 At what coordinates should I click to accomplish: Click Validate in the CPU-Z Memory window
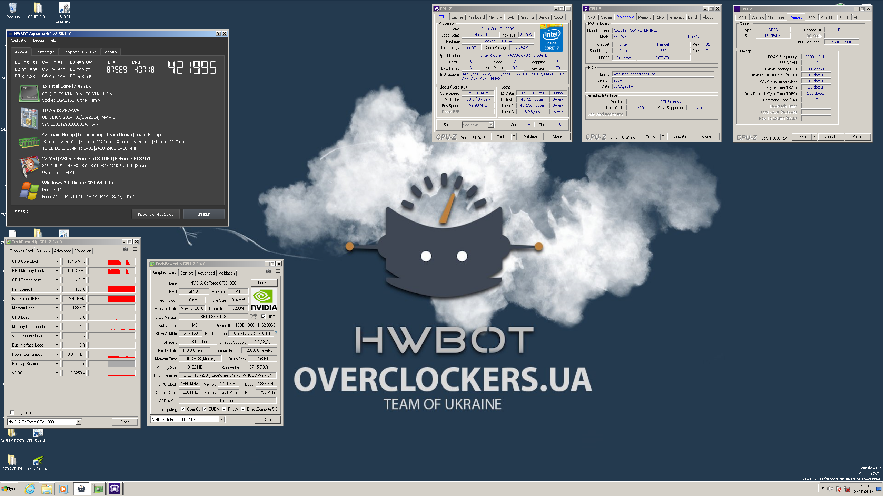pyautogui.click(x=831, y=137)
